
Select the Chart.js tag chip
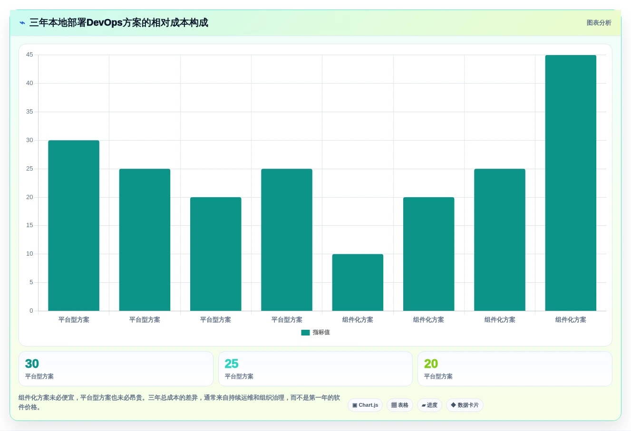pyautogui.click(x=365, y=405)
